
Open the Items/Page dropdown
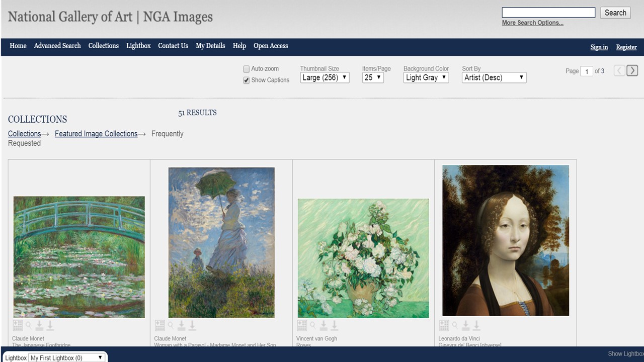click(x=373, y=77)
